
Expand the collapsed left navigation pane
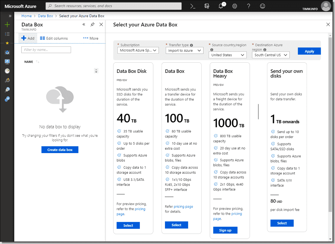coord(10,16)
